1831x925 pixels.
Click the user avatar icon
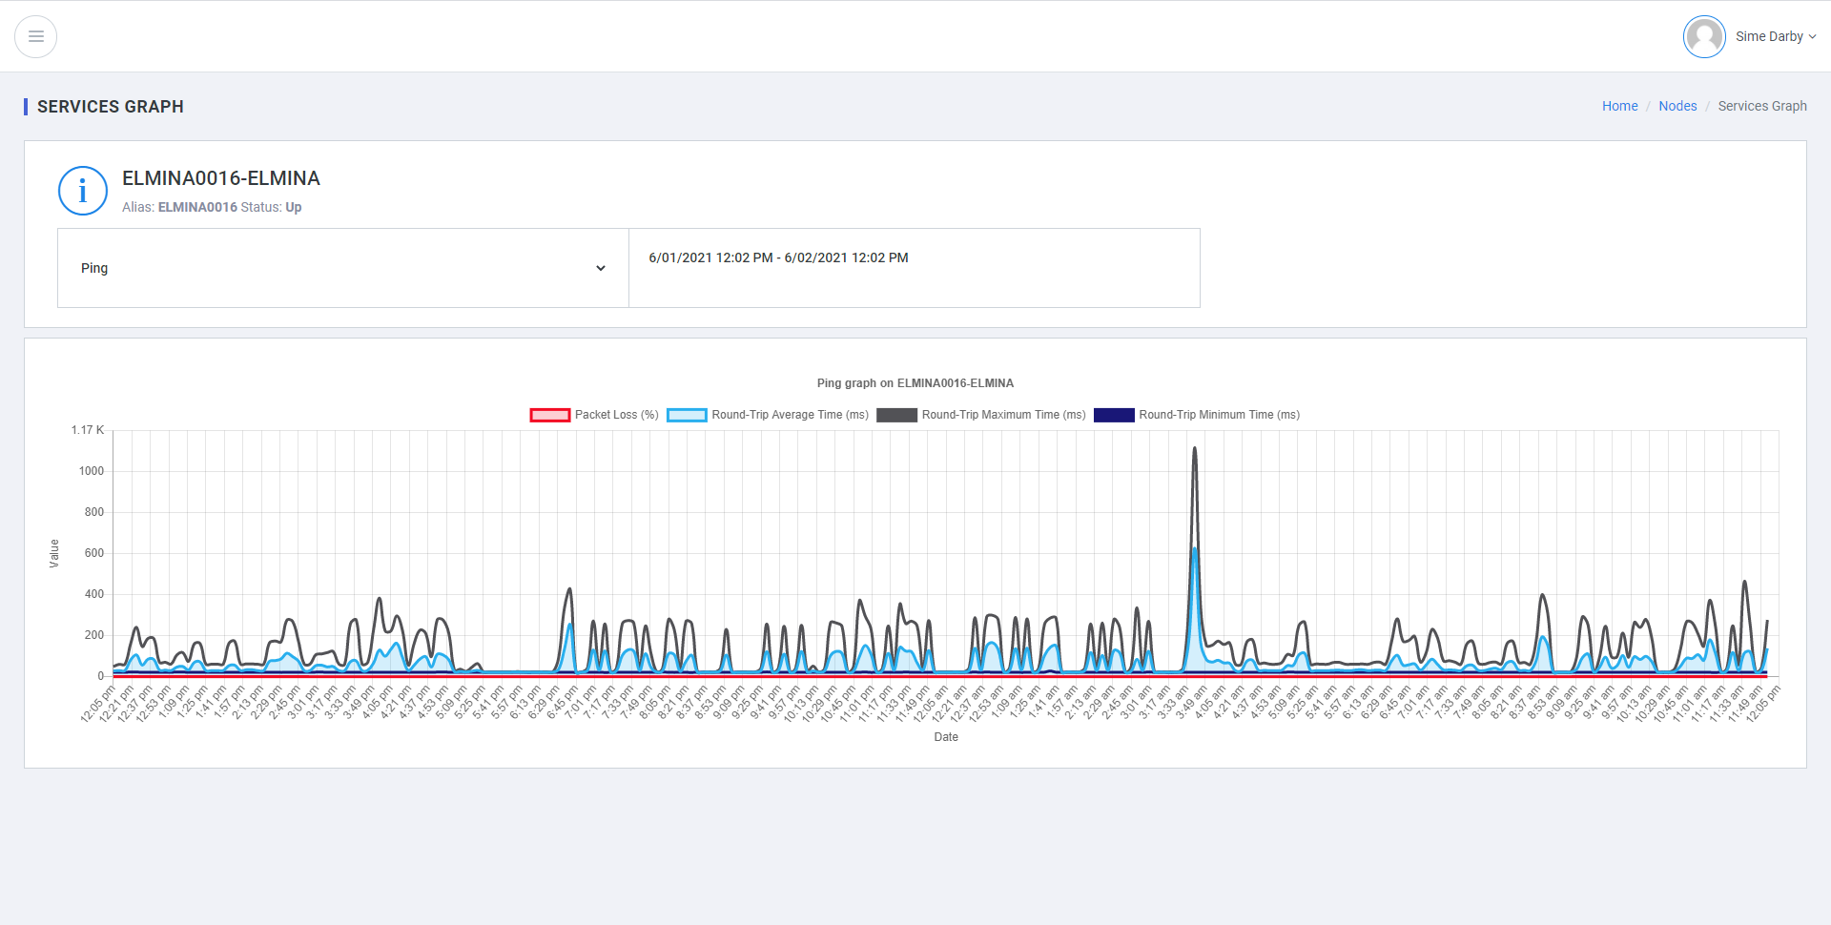[1703, 37]
